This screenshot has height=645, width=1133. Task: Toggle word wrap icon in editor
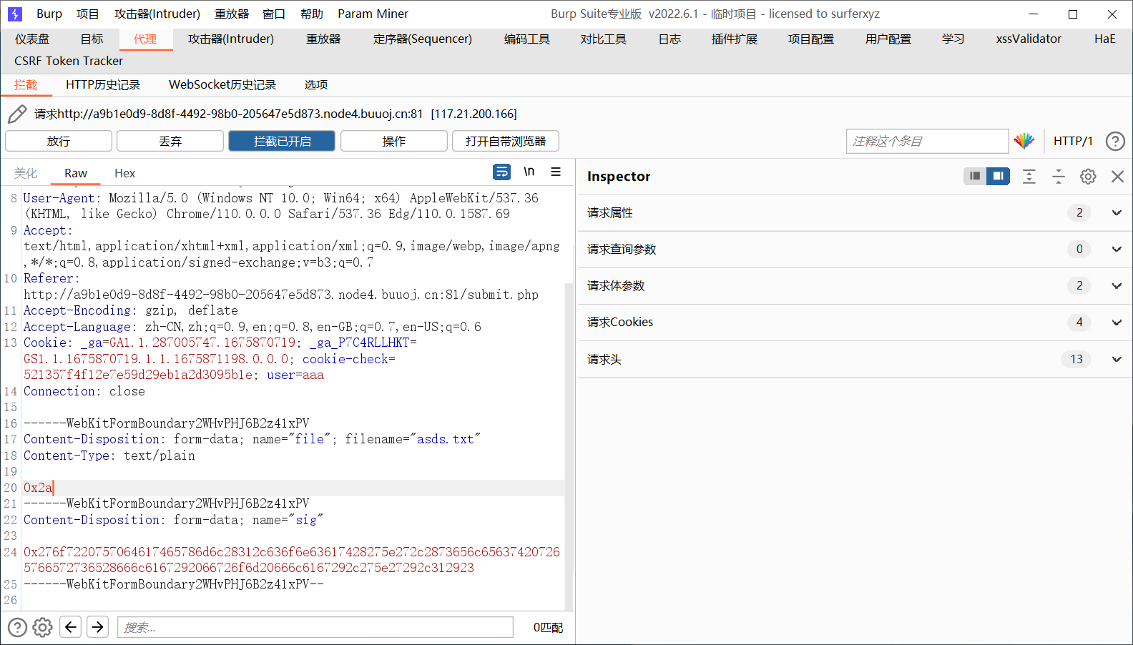coord(502,172)
